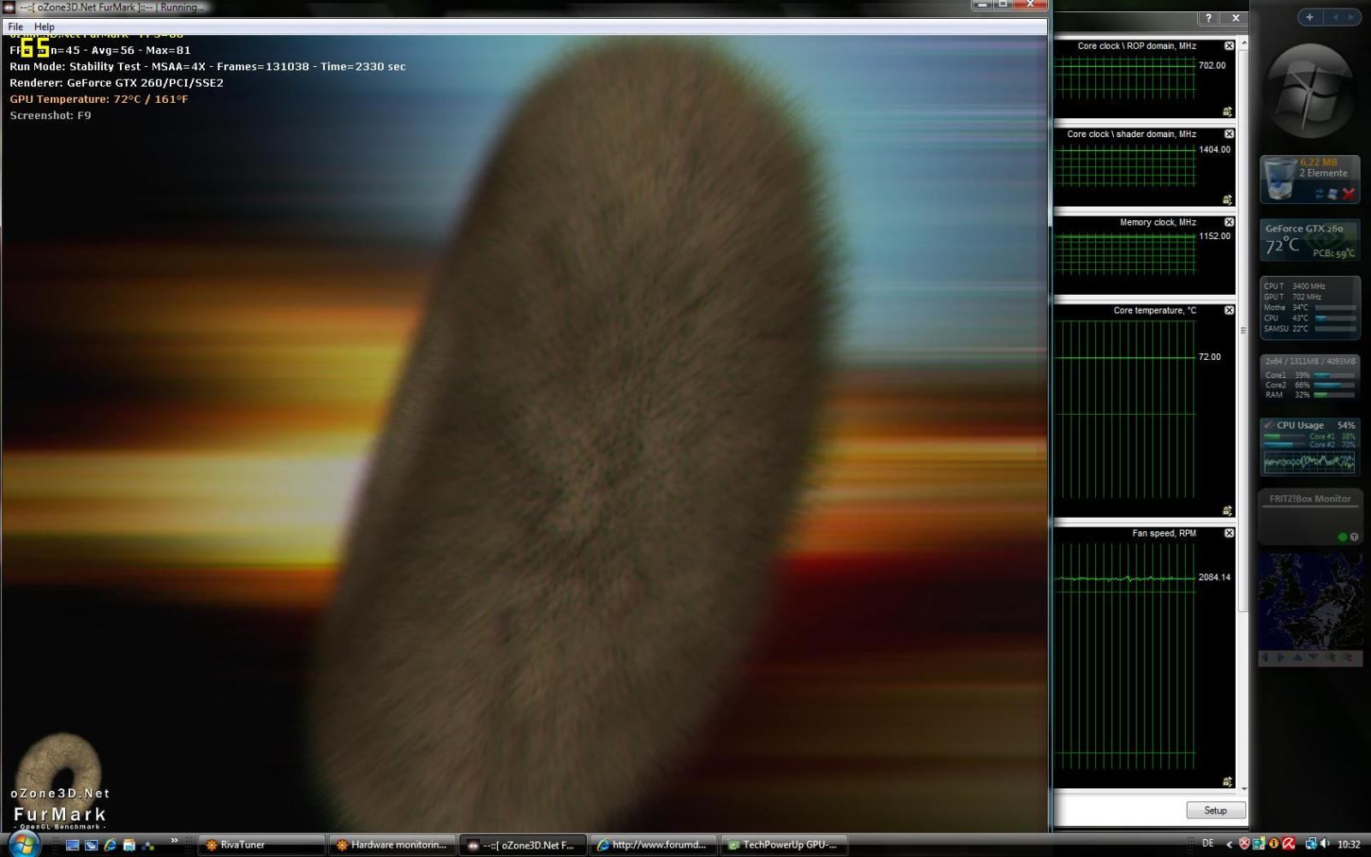The width and height of the screenshot is (1371, 857).
Task: Close the Core temperature graph
Action: coord(1229,311)
